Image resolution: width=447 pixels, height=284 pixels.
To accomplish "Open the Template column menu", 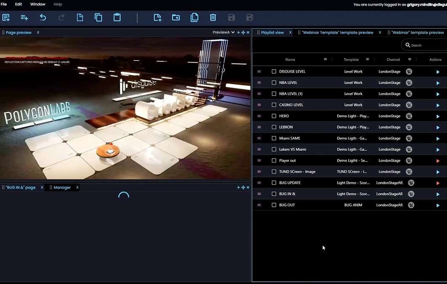I will point(367,59).
